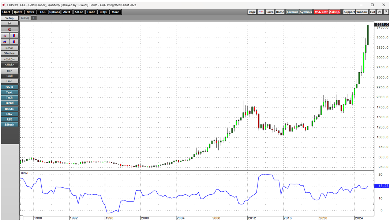Open the Studies button
Viewport: 390px width, 222px height.
10,53
